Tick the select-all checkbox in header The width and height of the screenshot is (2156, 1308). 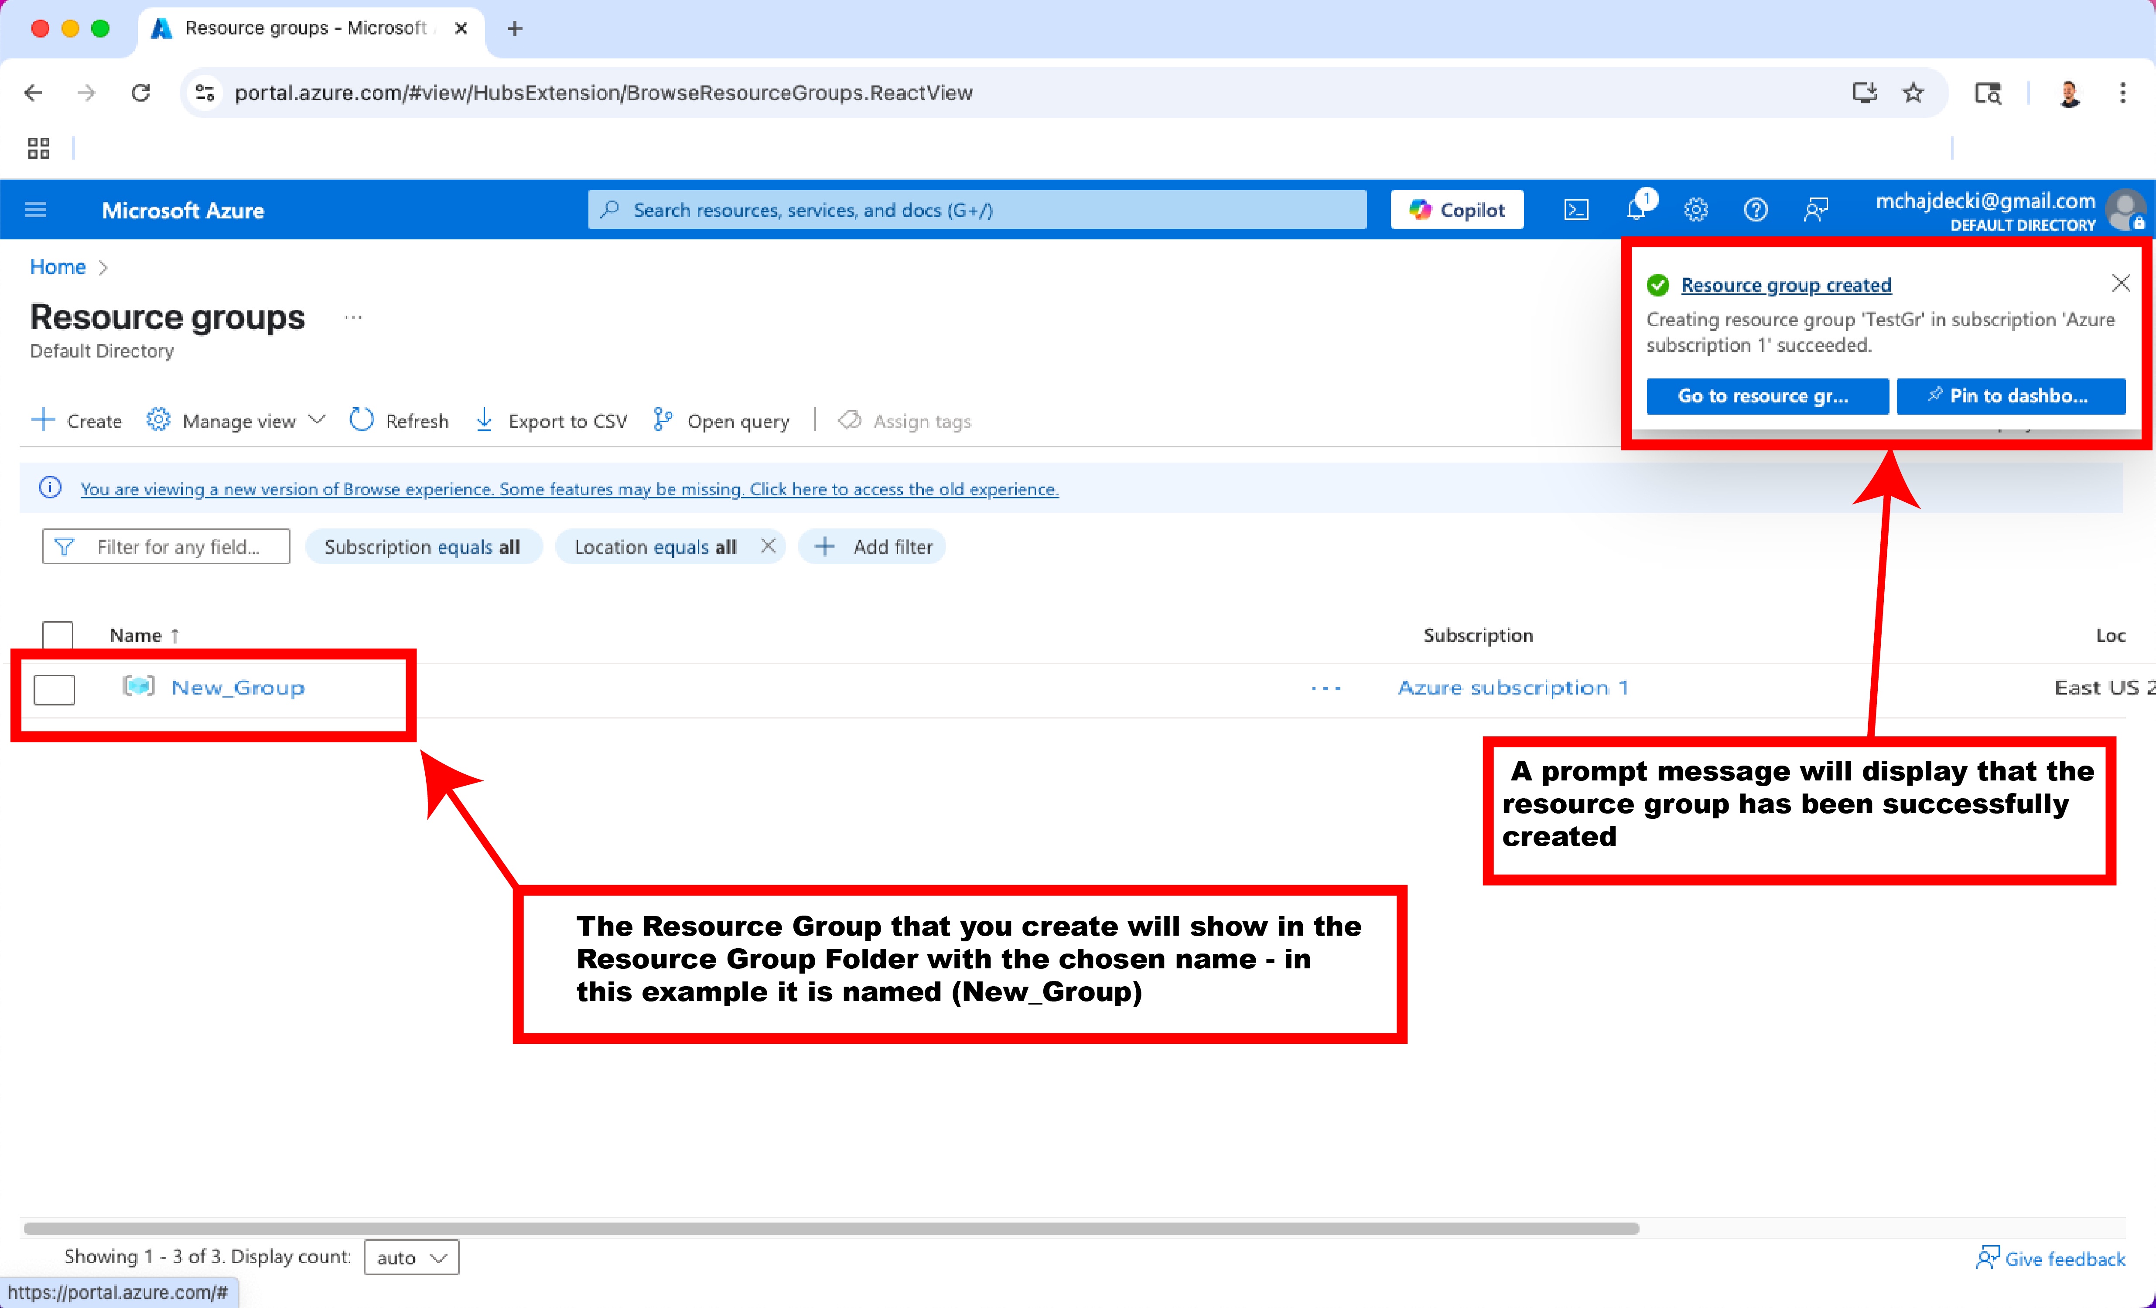pyautogui.click(x=58, y=635)
